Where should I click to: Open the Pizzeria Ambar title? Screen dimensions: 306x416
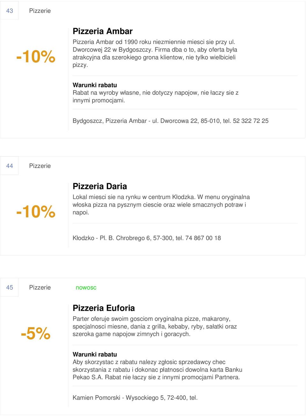point(103,31)
